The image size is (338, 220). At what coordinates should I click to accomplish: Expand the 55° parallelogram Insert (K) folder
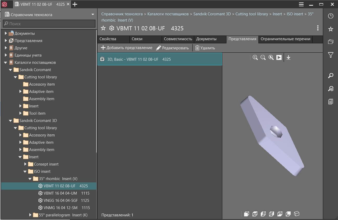pyautogui.click(x=30, y=215)
